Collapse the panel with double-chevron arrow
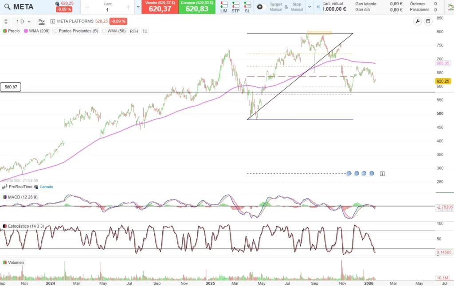Image resolution: width=454 pixels, height=286 pixels. click(318, 7)
